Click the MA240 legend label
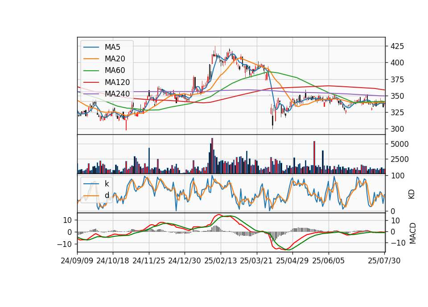Image resolution: width=428 pixels, height=307 pixels. click(117, 94)
